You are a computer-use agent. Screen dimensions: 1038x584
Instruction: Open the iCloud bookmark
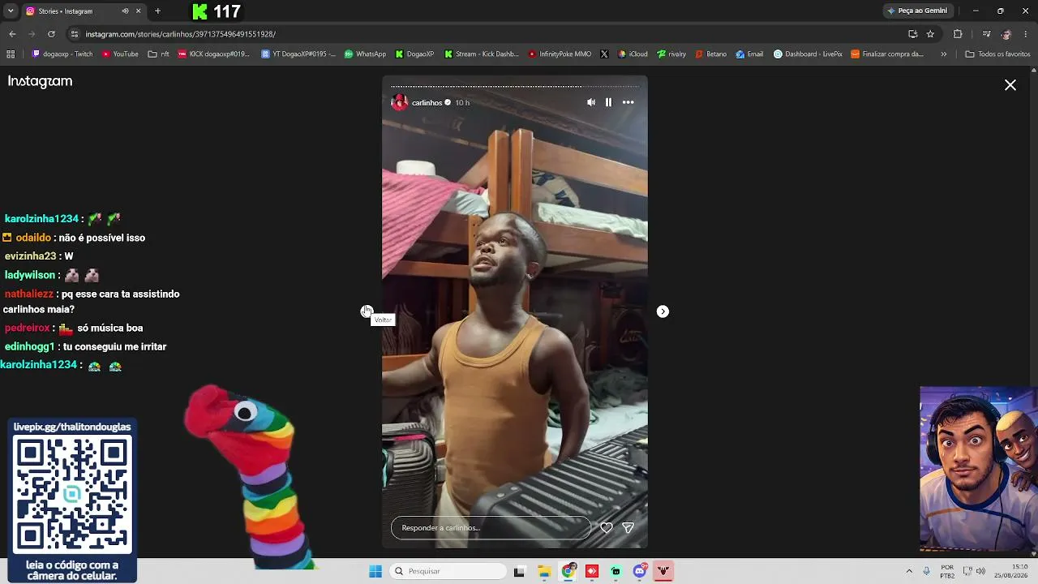click(x=633, y=54)
